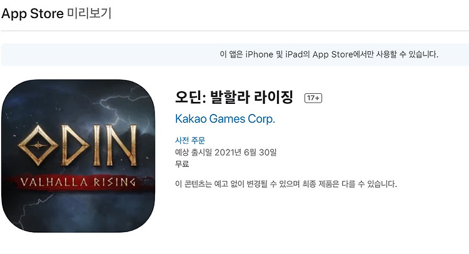Image resolution: width=469 pixels, height=254 pixels.
Task: Open the Kakao Games Corp. developer link
Action: [x=225, y=119]
